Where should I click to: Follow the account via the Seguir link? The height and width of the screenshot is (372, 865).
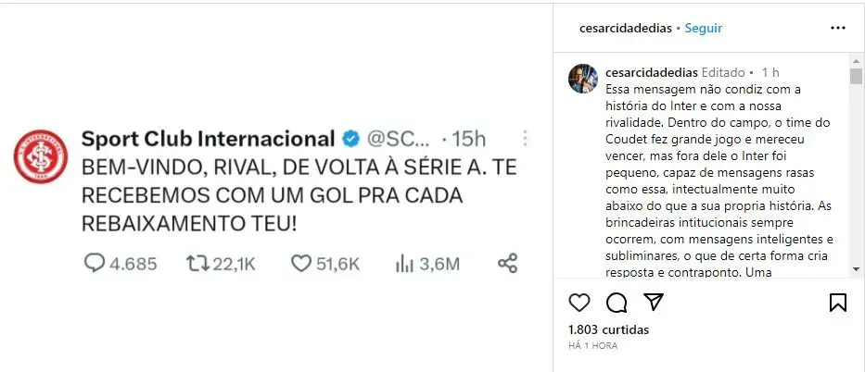[704, 28]
